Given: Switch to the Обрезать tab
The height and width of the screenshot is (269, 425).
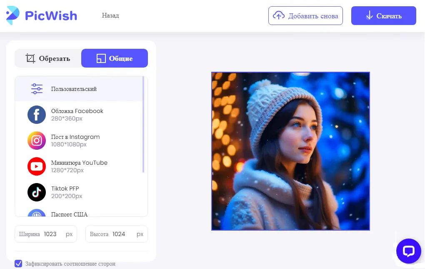Looking at the screenshot, I should [48, 58].
